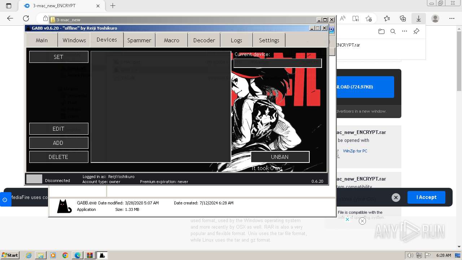Image resolution: width=462 pixels, height=260 pixels.
Task: Select the Devices tab
Action: [x=107, y=40]
